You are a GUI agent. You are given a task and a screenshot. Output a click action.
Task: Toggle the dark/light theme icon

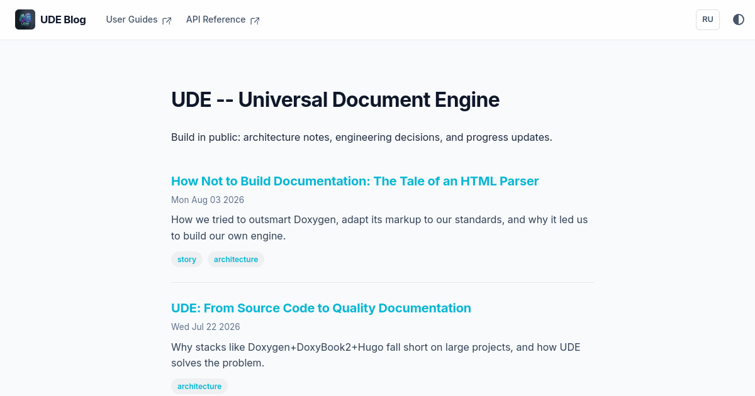pyautogui.click(x=739, y=19)
